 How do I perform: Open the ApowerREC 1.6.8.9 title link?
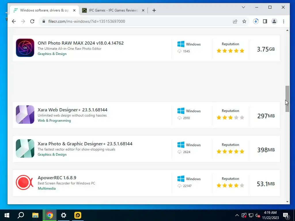[57, 178]
